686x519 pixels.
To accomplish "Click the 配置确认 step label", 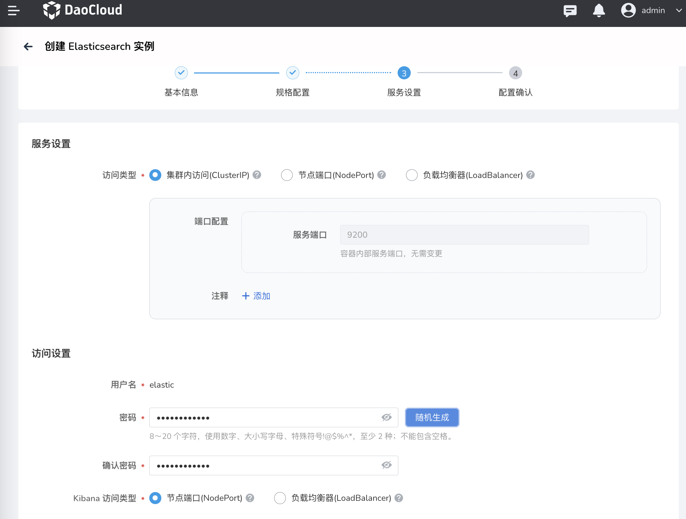I will [x=516, y=92].
